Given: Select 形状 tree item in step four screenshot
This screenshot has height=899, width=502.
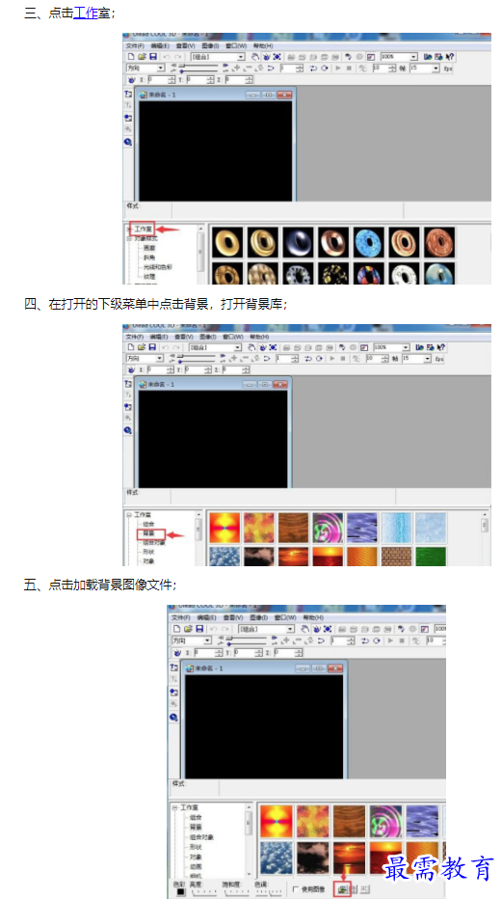Looking at the screenshot, I should pyautogui.click(x=148, y=552).
